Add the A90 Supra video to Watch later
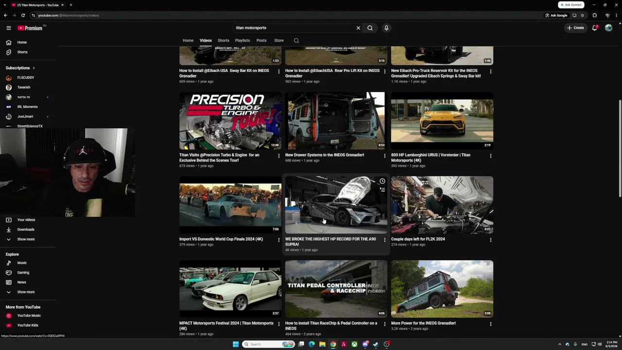The width and height of the screenshot is (622, 350). pyautogui.click(x=382, y=181)
